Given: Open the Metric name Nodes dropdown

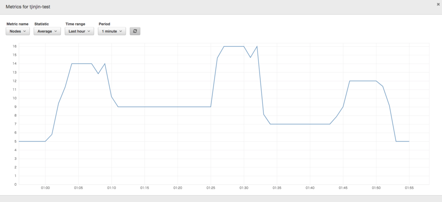Looking at the screenshot, I should 18,31.
